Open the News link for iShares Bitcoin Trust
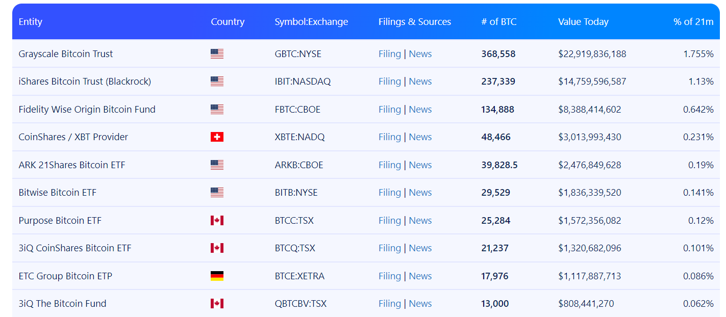726x317 pixels. (420, 82)
